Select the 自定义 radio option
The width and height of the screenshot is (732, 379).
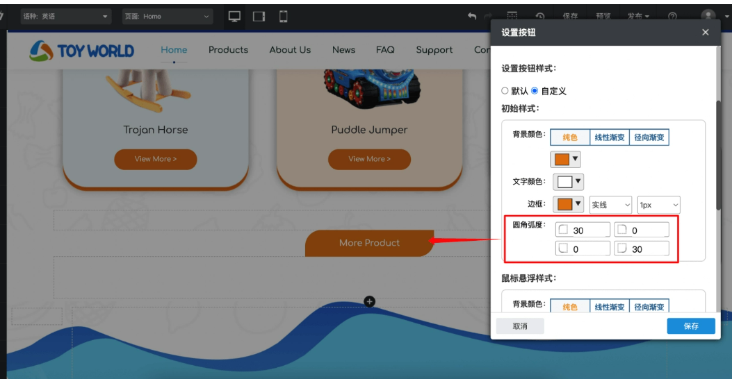(535, 91)
